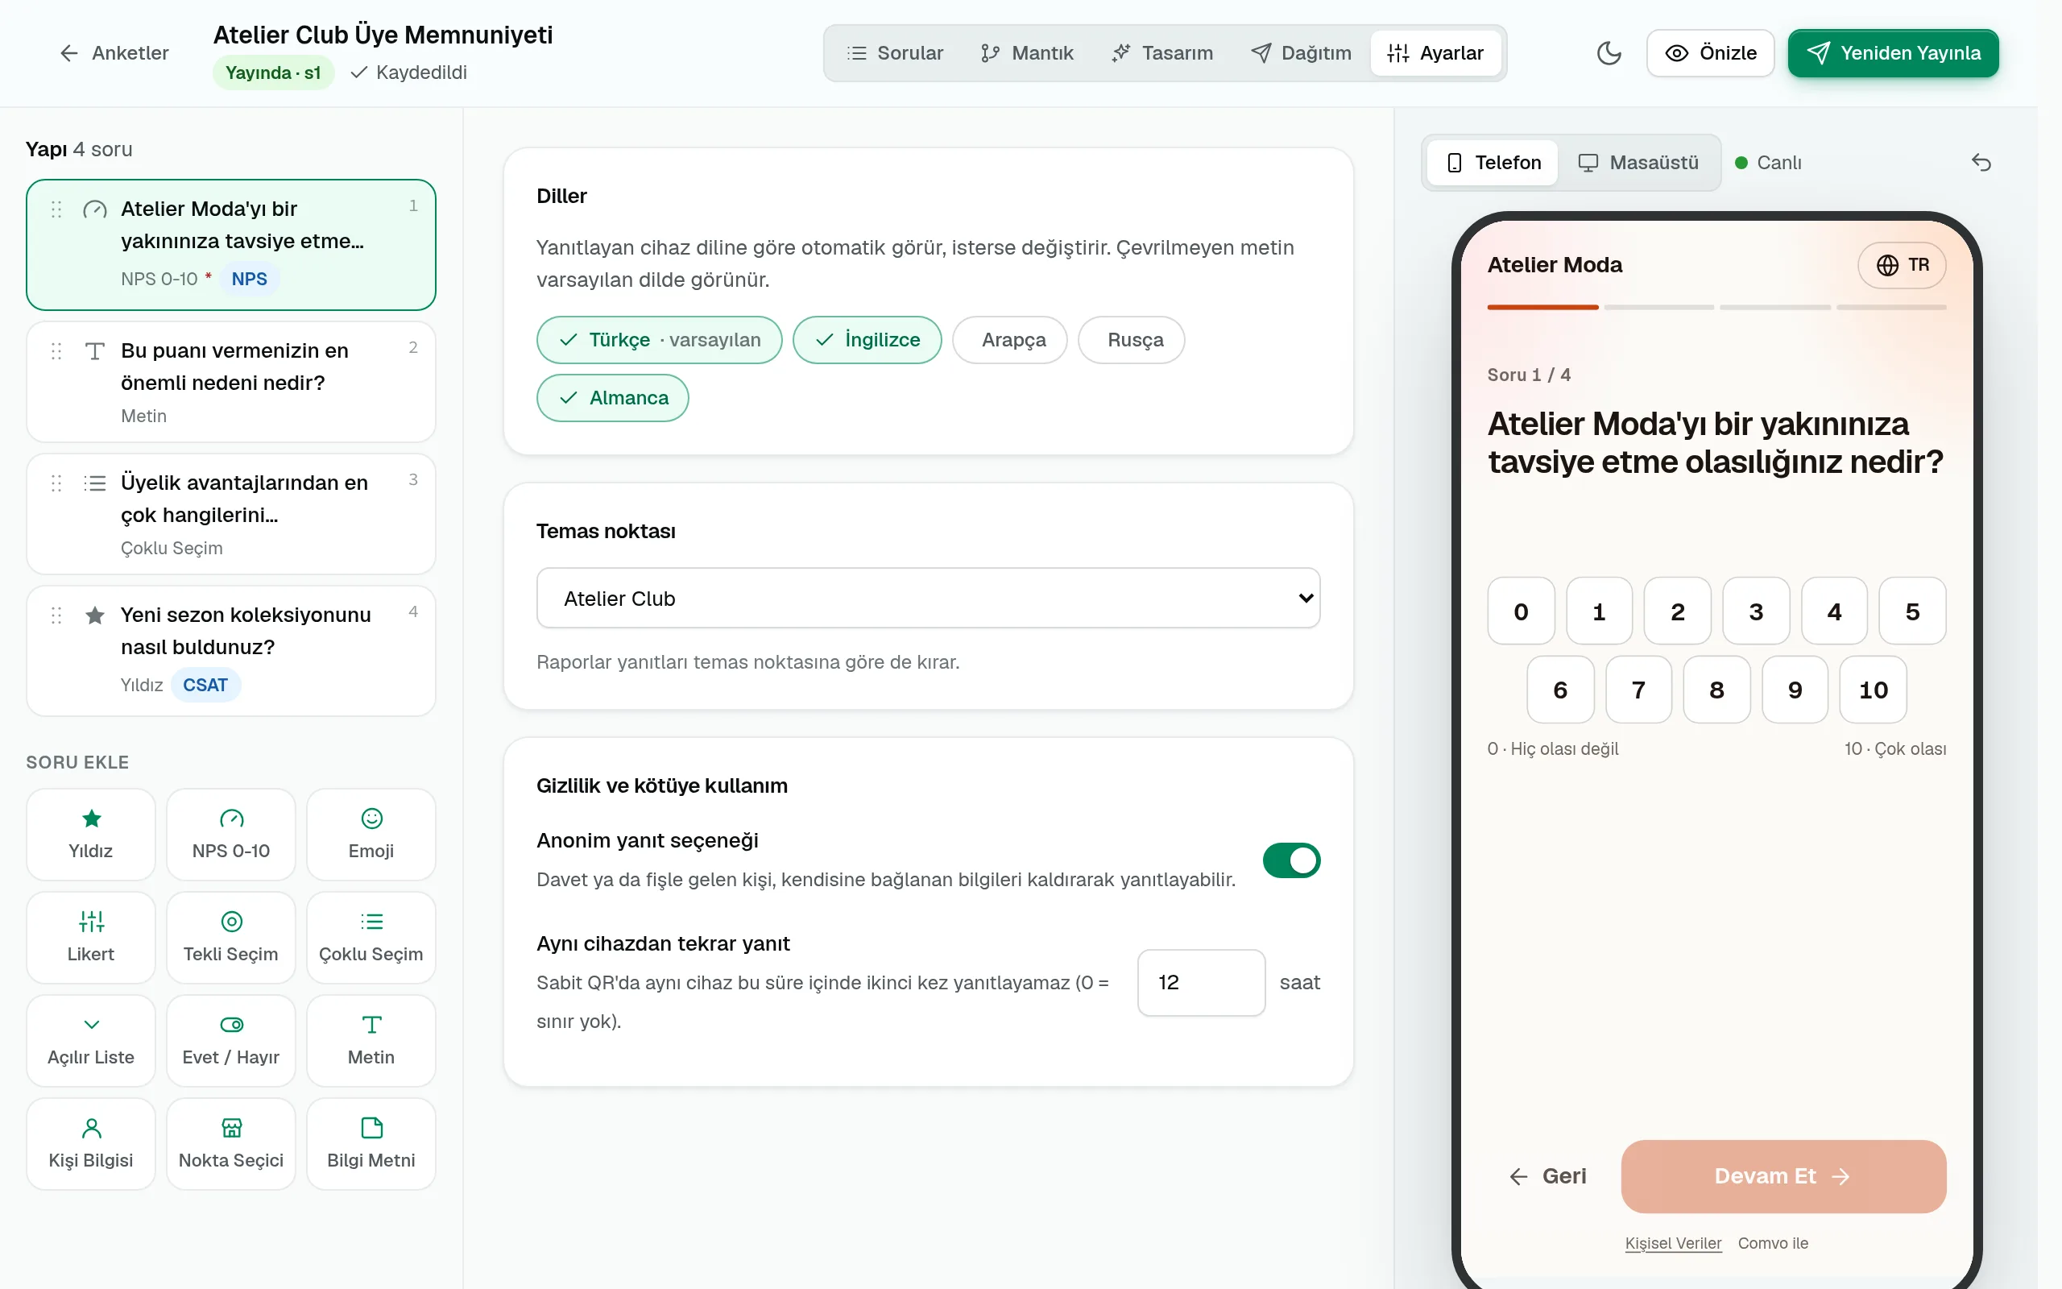Enable the Arapça language chip
Screen dimensions: 2062x1289
click(x=1010, y=339)
